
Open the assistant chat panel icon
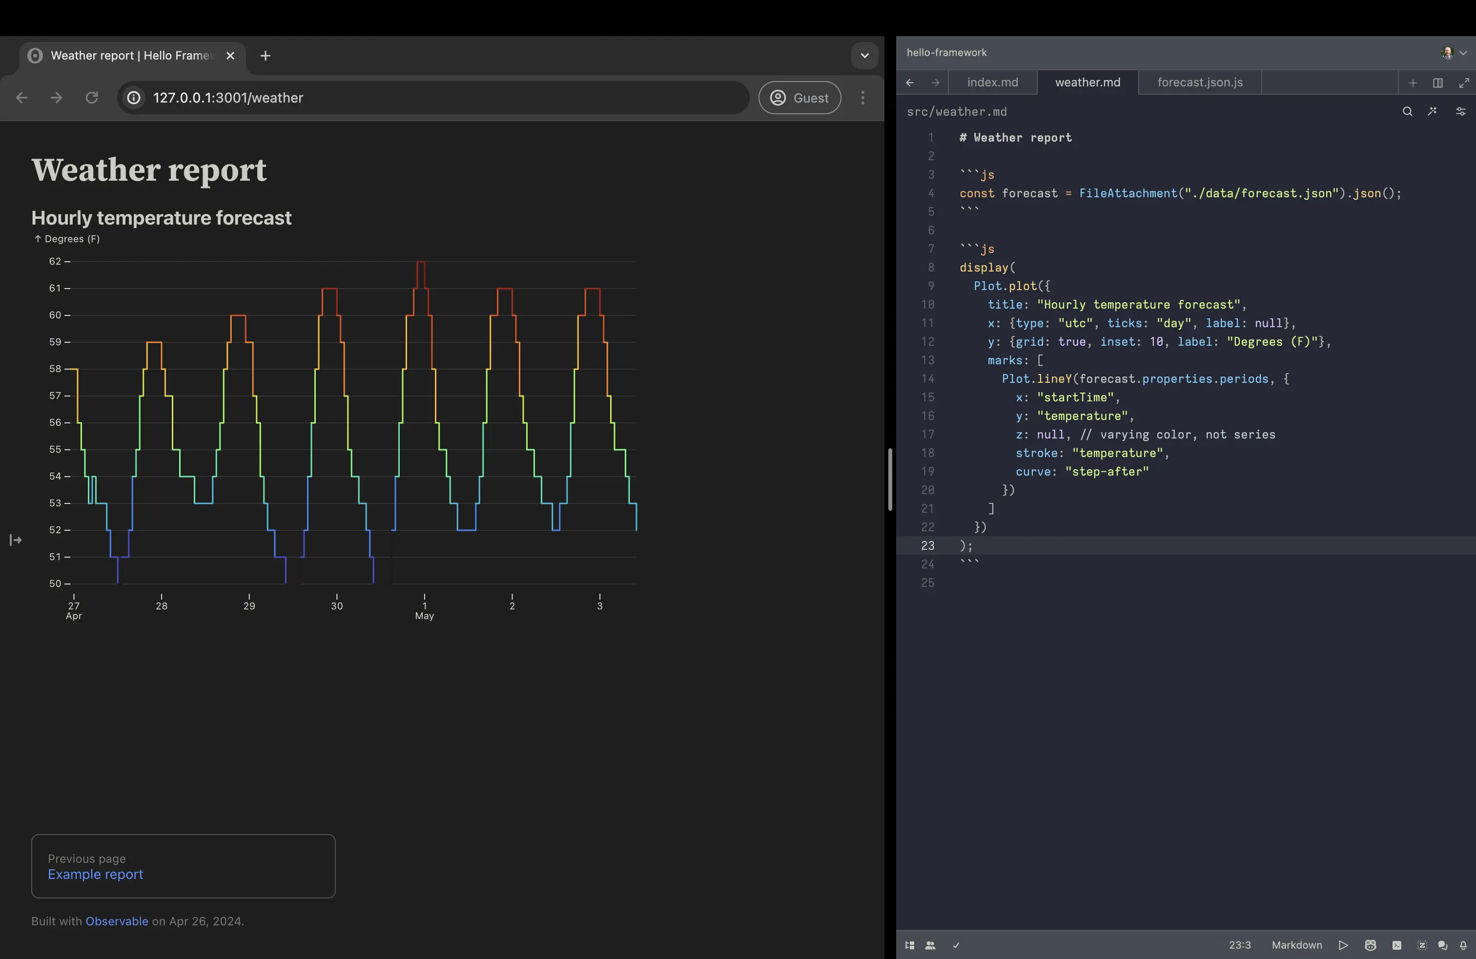pyautogui.click(x=1442, y=945)
